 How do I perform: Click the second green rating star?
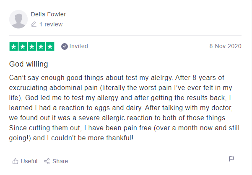(23, 46)
